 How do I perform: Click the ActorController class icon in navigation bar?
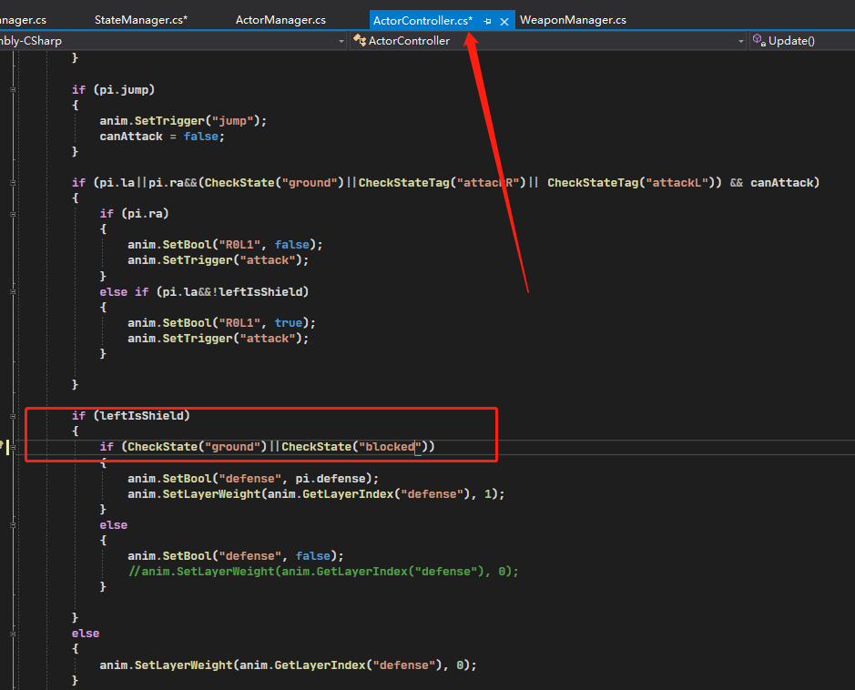click(x=360, y=40)
